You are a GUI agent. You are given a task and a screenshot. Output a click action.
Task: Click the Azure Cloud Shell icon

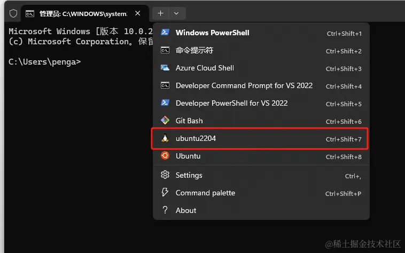pyautogui.click(x=165, y=68)
